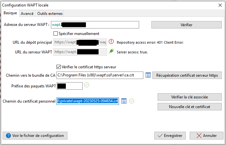Click Nouvelle clé et certificat button
Screen dimensions: 226x145
190,107
